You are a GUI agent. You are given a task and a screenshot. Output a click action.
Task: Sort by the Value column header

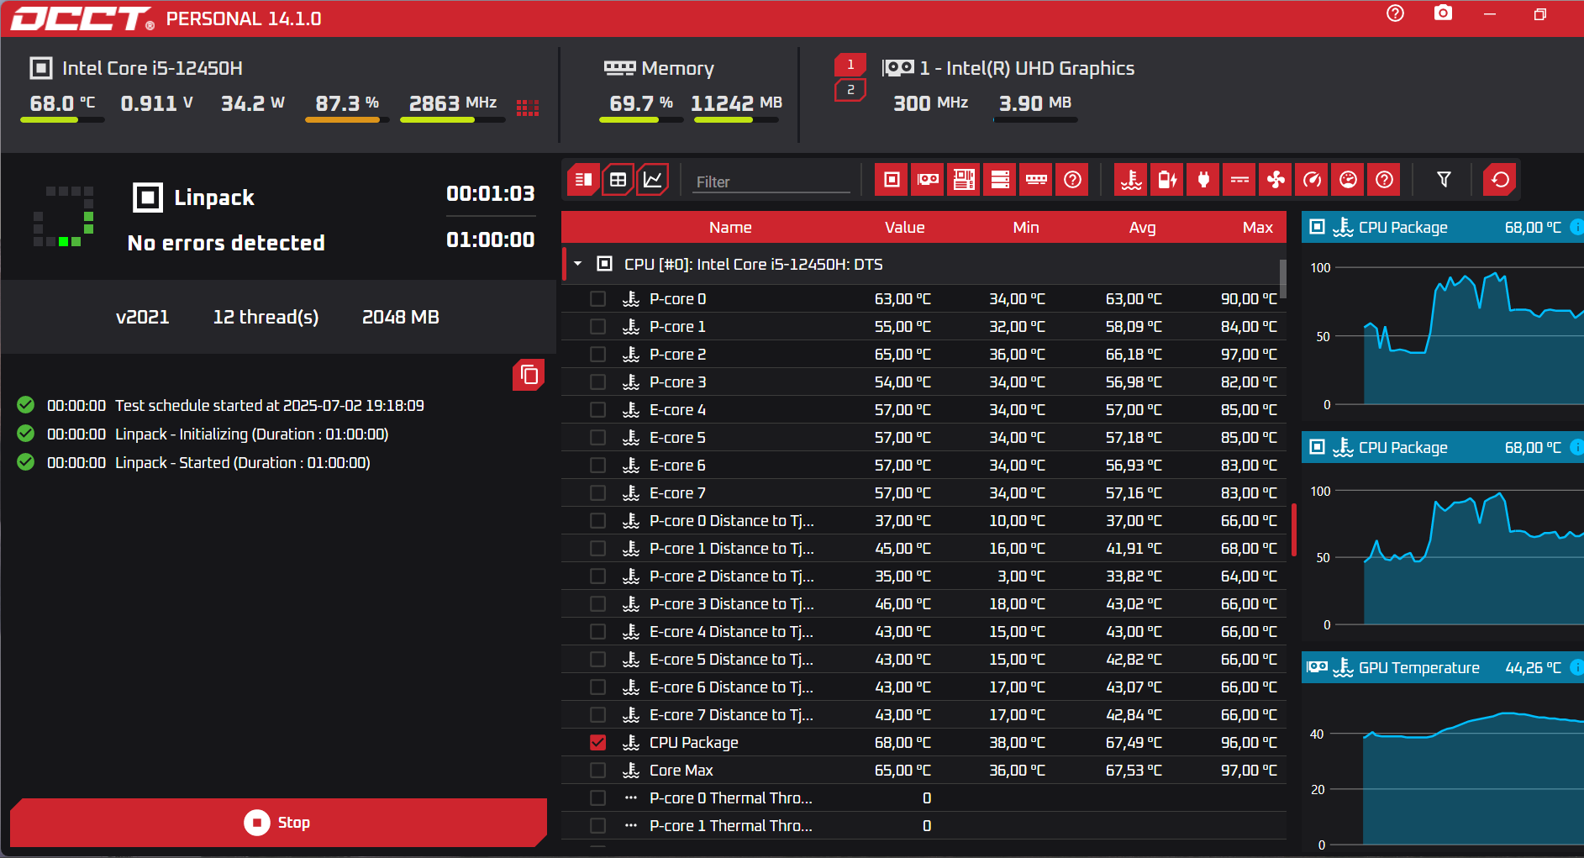[904, 228]
